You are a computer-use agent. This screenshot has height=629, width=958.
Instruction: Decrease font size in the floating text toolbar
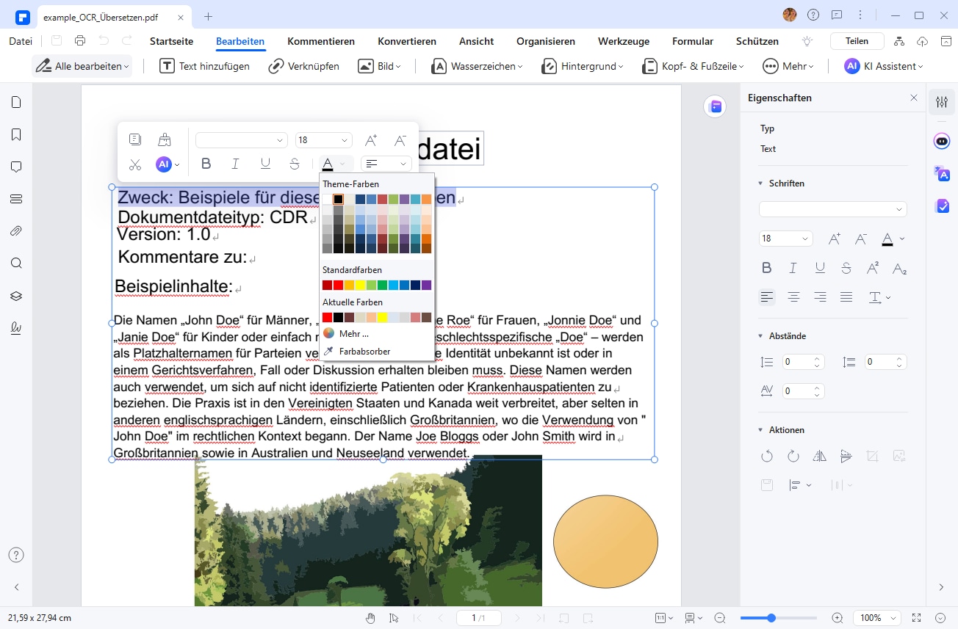tap(400, 140)
